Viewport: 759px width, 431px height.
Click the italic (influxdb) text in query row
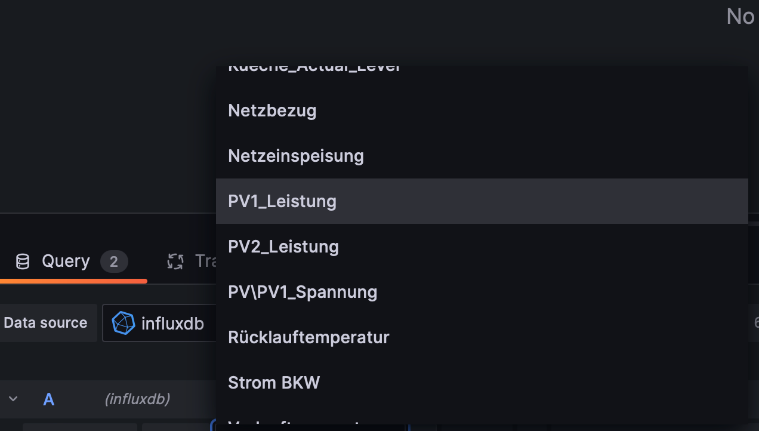(137, 399)
